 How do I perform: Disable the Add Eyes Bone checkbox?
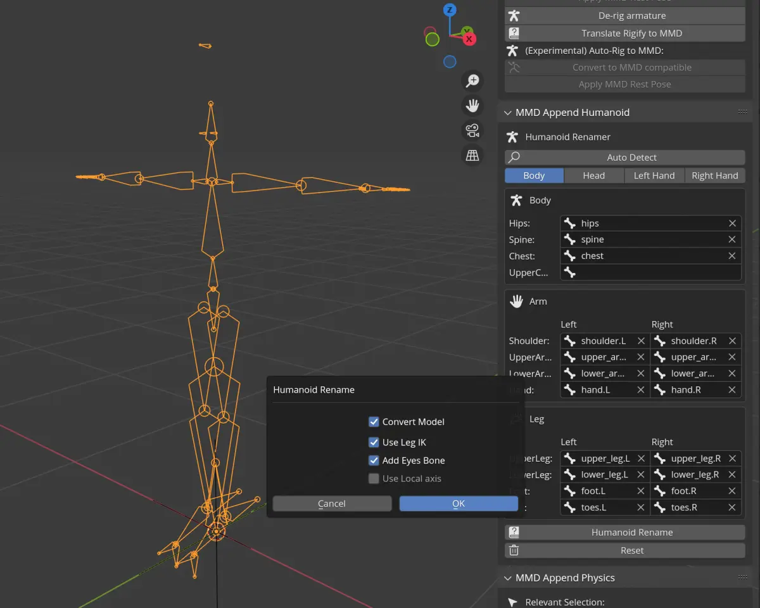click(374, 460)
